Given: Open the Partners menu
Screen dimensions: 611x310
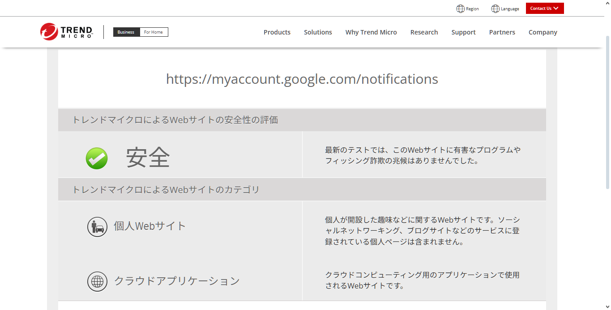Looking at the screenshot, I should pyautogui.click(x=502, y=32).
